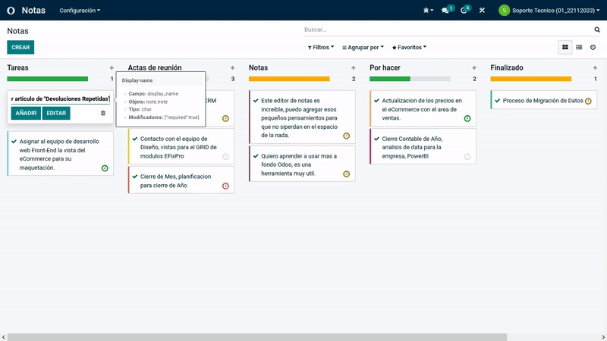The height and width of the screenshot is (341, 607).
Task: Toggle checkmark on Asignar al equipo note
Action: [14, 141]
